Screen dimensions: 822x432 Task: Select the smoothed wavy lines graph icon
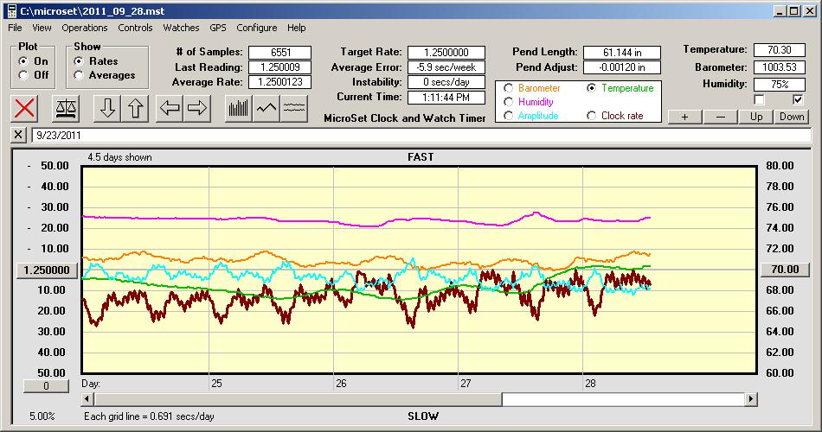294,108
